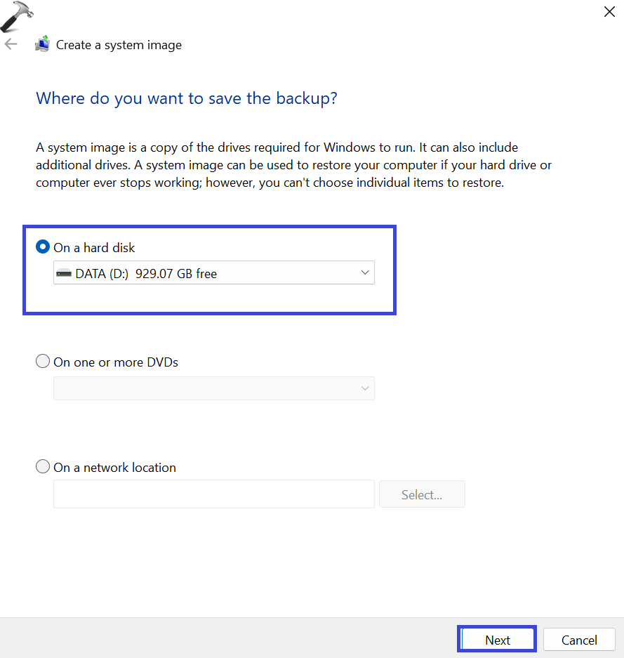The height and width of the screenshot is (658, 624).
Task: Expand the hard disk dropdown chevron
Action: pos(364,273)
